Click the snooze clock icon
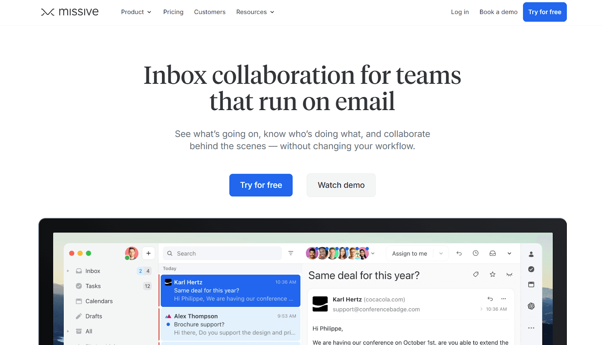The width and height of the screenshot is (603, 345). point(476,253)
